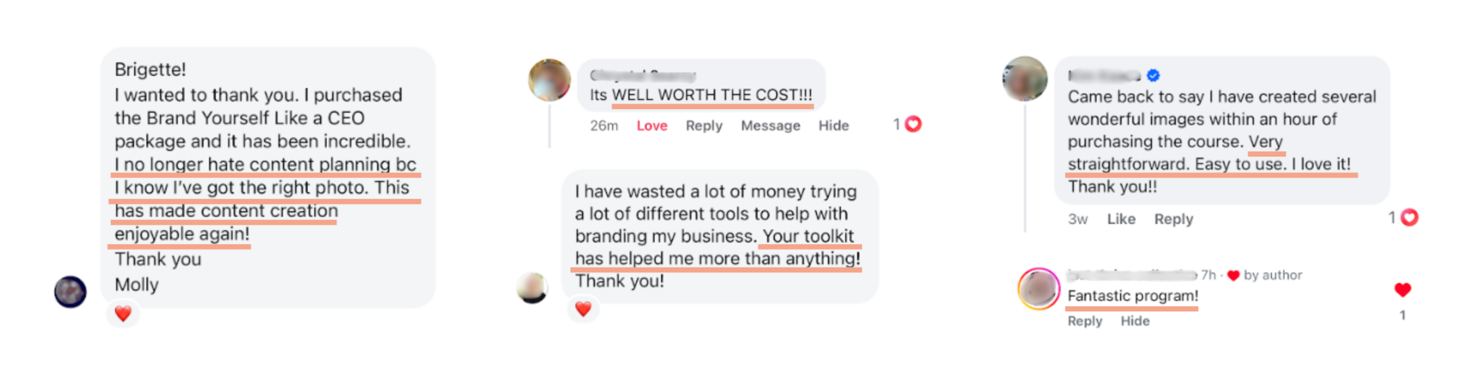This screenshot has width=1478, height=380.
Task: Click the blue verified badge icon
Action: tap(1153, 75)
